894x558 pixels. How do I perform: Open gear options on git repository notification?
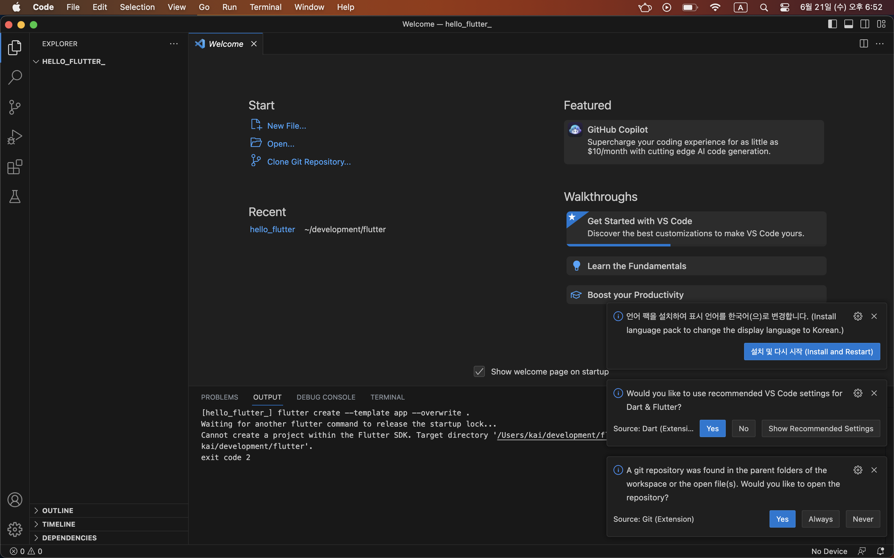[x=858, y=470]
